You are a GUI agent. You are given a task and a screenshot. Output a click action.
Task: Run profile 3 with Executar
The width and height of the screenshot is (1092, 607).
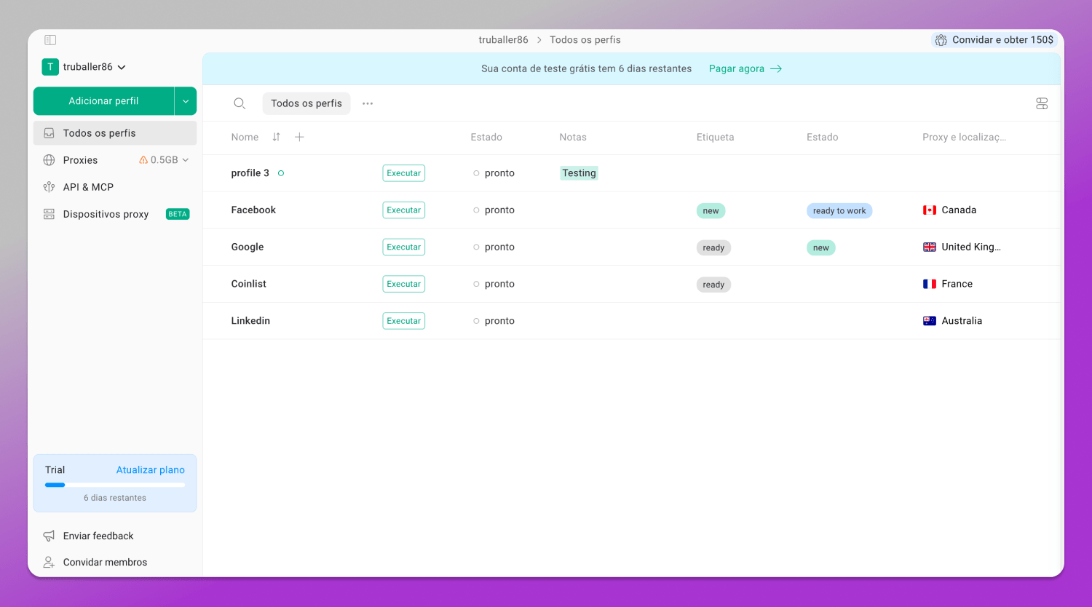(404, 173)
